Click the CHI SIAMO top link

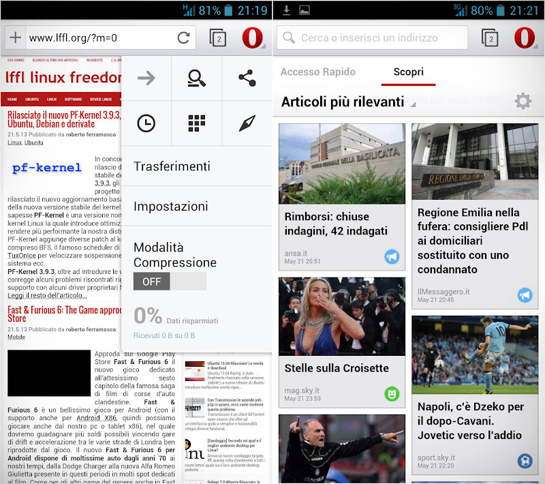click(x=16, y=60)
